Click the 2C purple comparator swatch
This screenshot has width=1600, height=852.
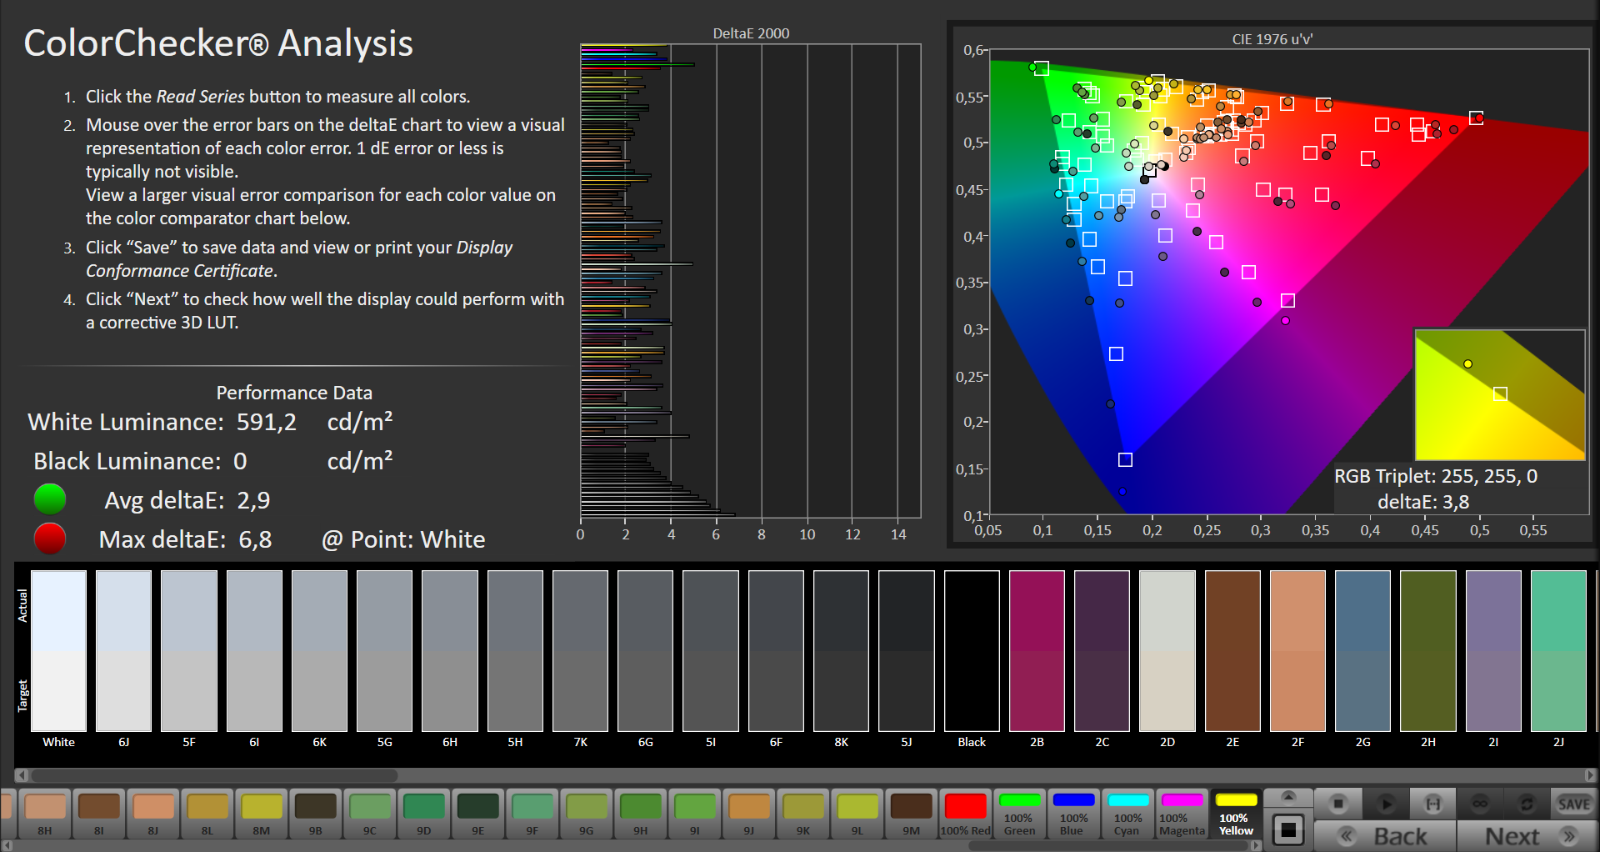[1102, 651]
